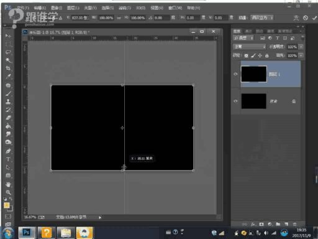Select the Zoom tool
Screen dimensions: 318x239
coord(8,192)
